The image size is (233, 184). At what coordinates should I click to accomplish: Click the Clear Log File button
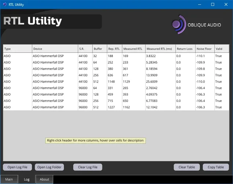(88, 167)
